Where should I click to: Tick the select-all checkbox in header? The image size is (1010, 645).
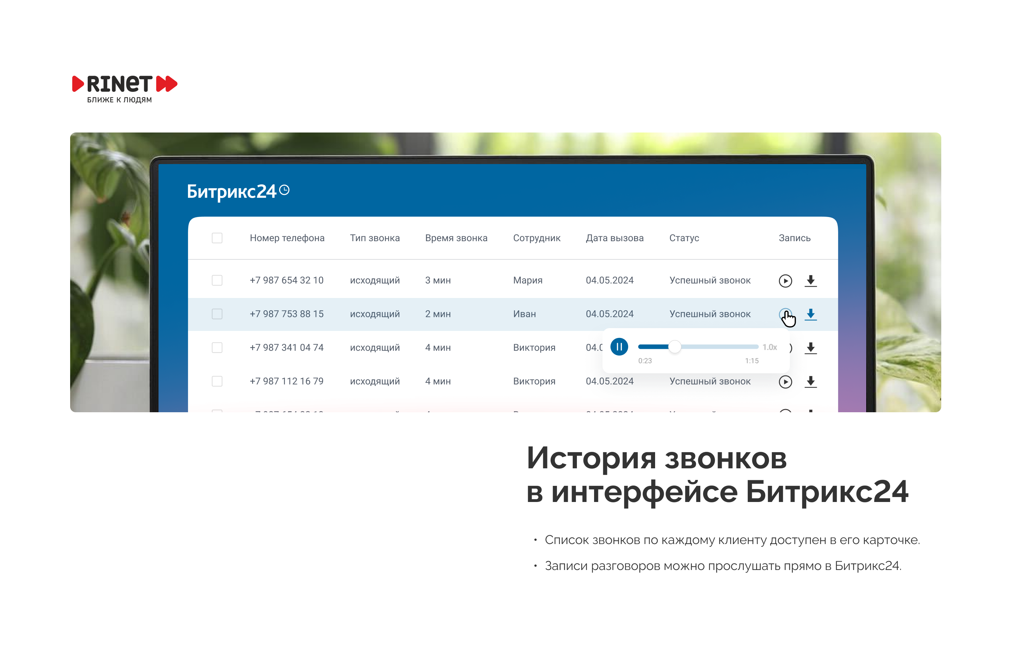[x=217, y=238]
